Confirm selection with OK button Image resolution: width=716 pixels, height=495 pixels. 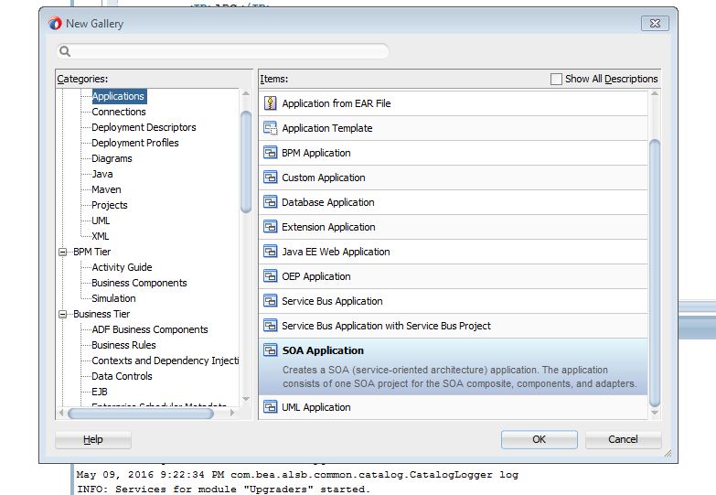click(x=539, y=439)
